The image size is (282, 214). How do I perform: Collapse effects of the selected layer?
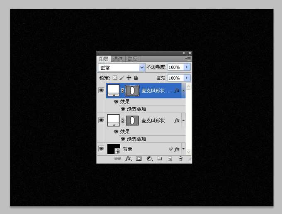tap(183, 91)
